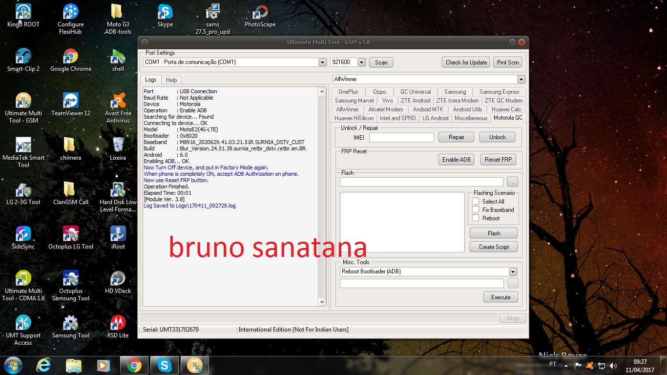Open LG 2-3G Tool desktop icon

coord(23,193)
